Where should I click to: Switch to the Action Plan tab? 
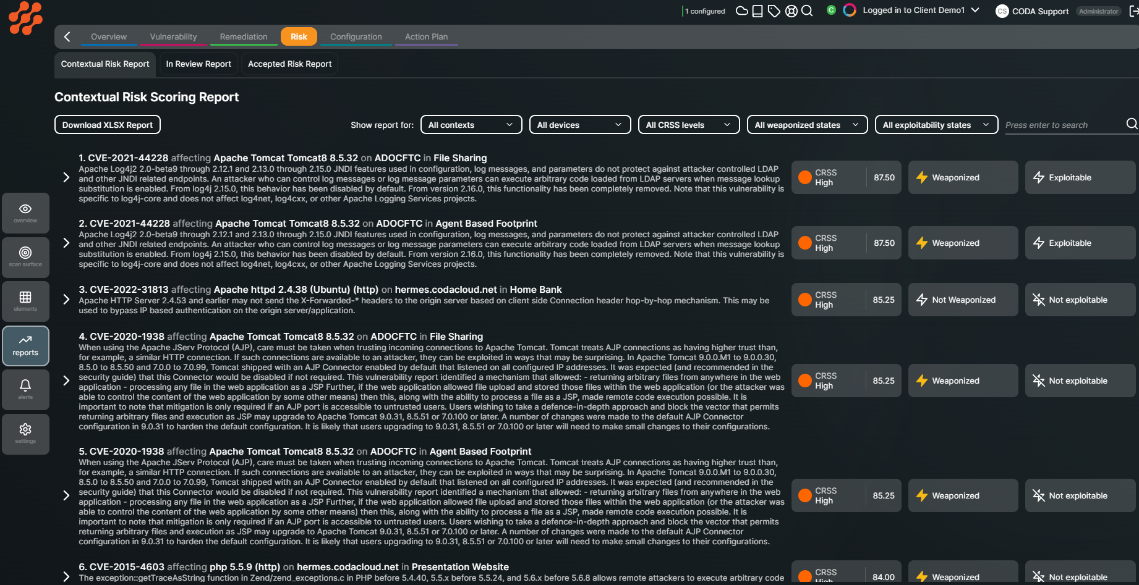(x=426, y=37)
